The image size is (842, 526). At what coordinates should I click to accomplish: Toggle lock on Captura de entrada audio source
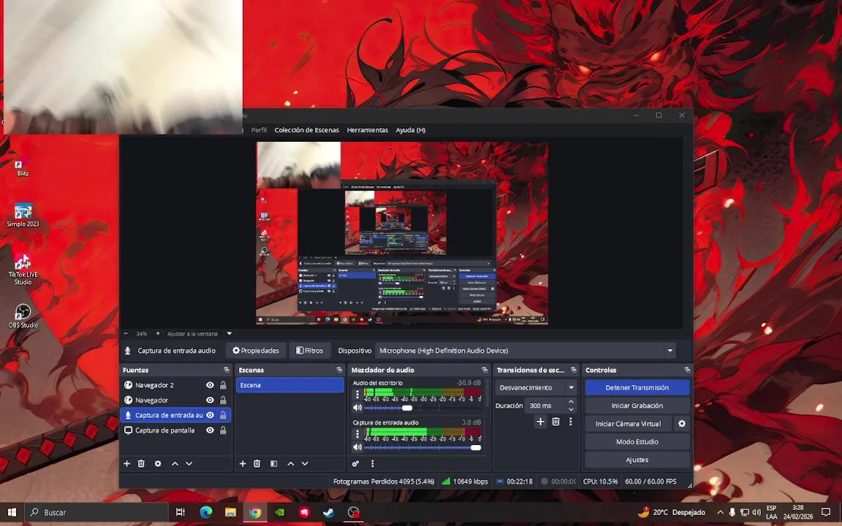(223, 415)
